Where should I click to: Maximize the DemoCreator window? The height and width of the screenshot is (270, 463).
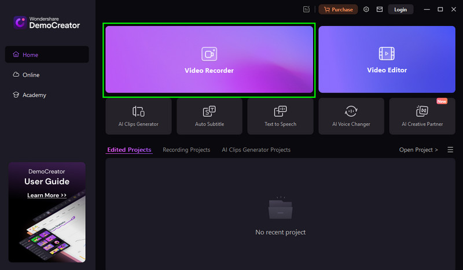click(440, 9)
